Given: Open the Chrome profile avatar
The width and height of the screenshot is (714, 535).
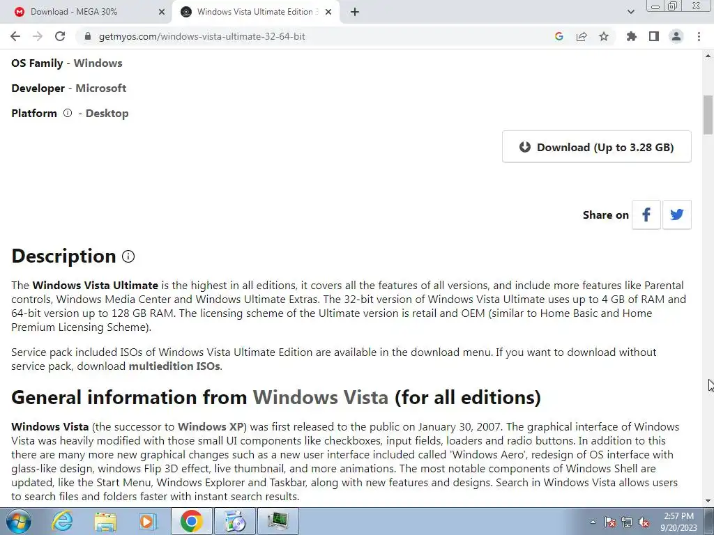Looking at the screenshot, I should click(x=676, y=36).
